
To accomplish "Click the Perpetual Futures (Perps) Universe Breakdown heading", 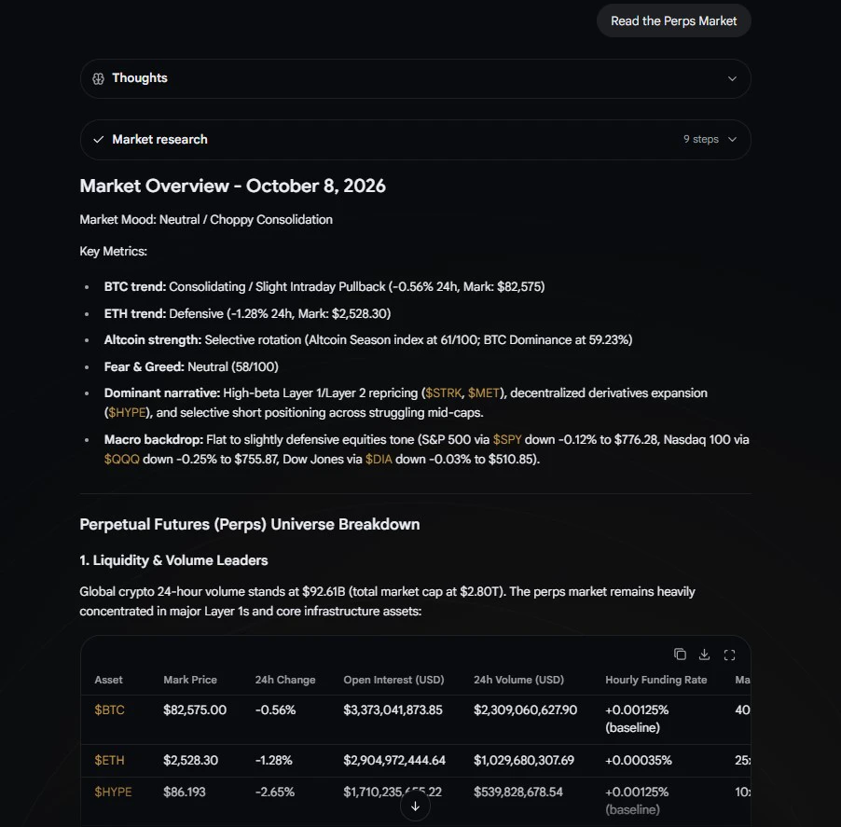I will coord(249,525).
